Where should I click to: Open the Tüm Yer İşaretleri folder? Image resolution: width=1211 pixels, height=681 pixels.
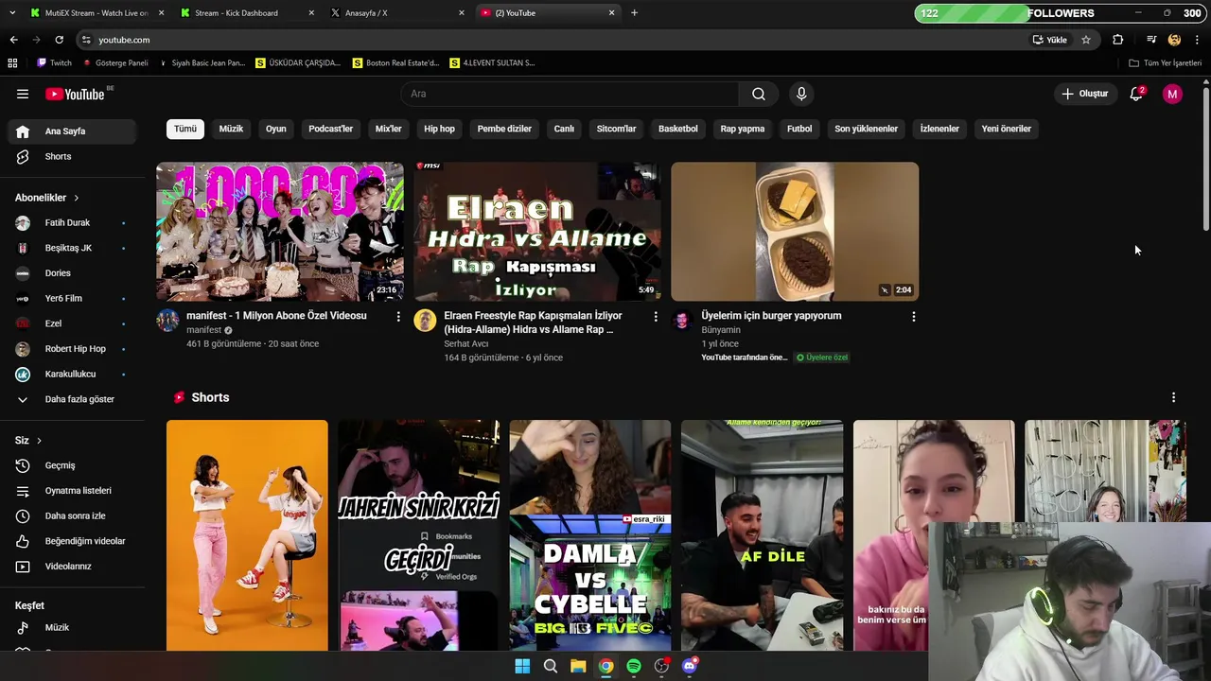(x=1165, y=62)
